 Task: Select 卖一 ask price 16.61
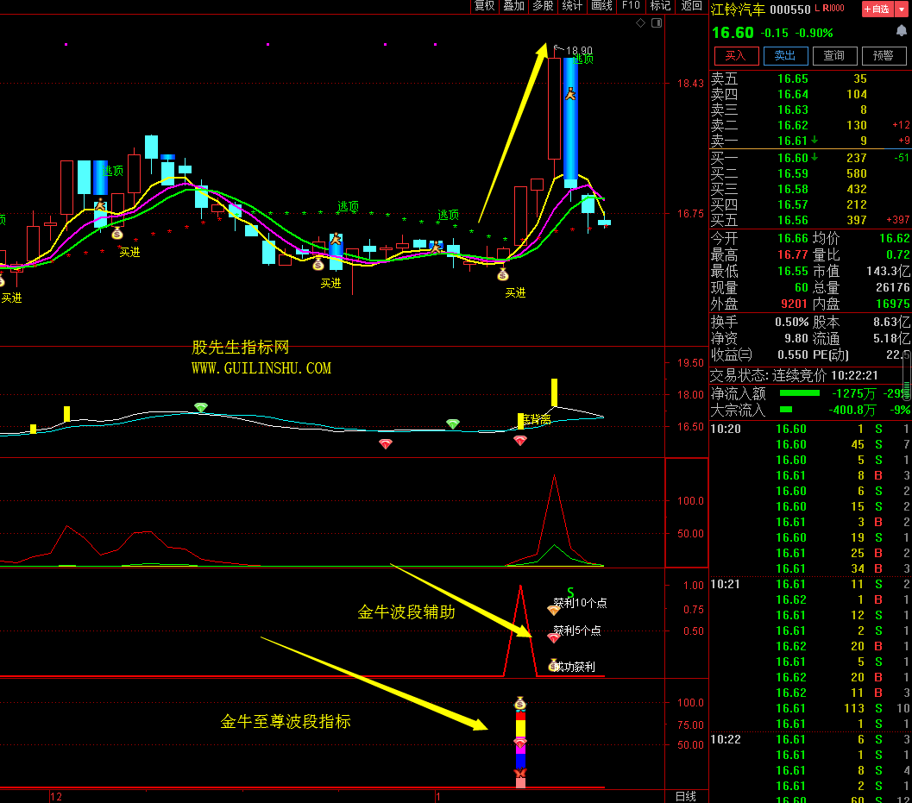793,141
